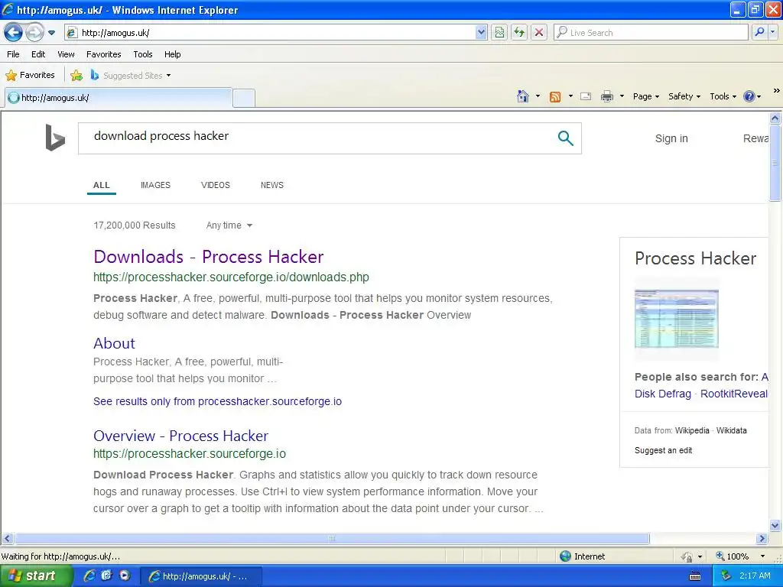Click the Print icon

(x=606, y=96)
